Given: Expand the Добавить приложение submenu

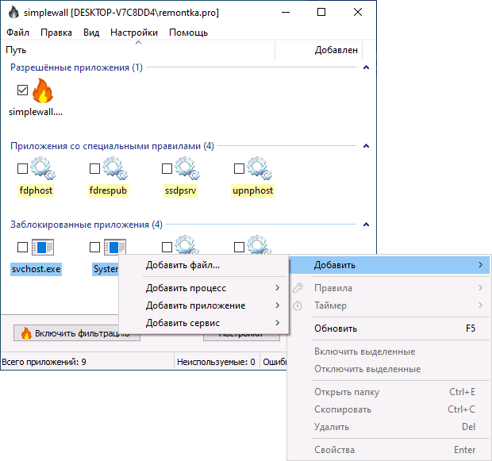Looking at the screenshot, I should pos(204,305).
